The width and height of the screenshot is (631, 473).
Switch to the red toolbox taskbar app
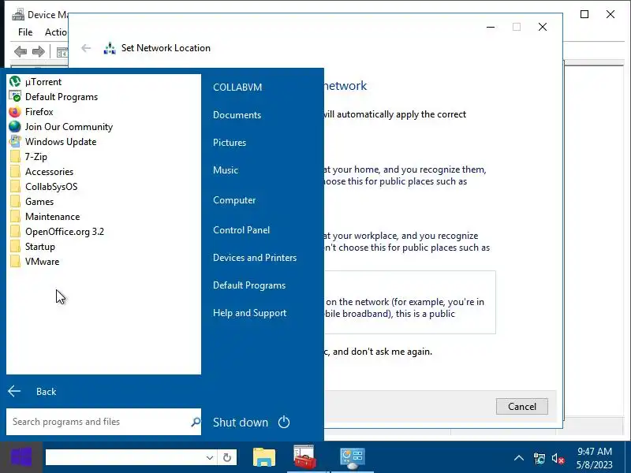point(305,457)
